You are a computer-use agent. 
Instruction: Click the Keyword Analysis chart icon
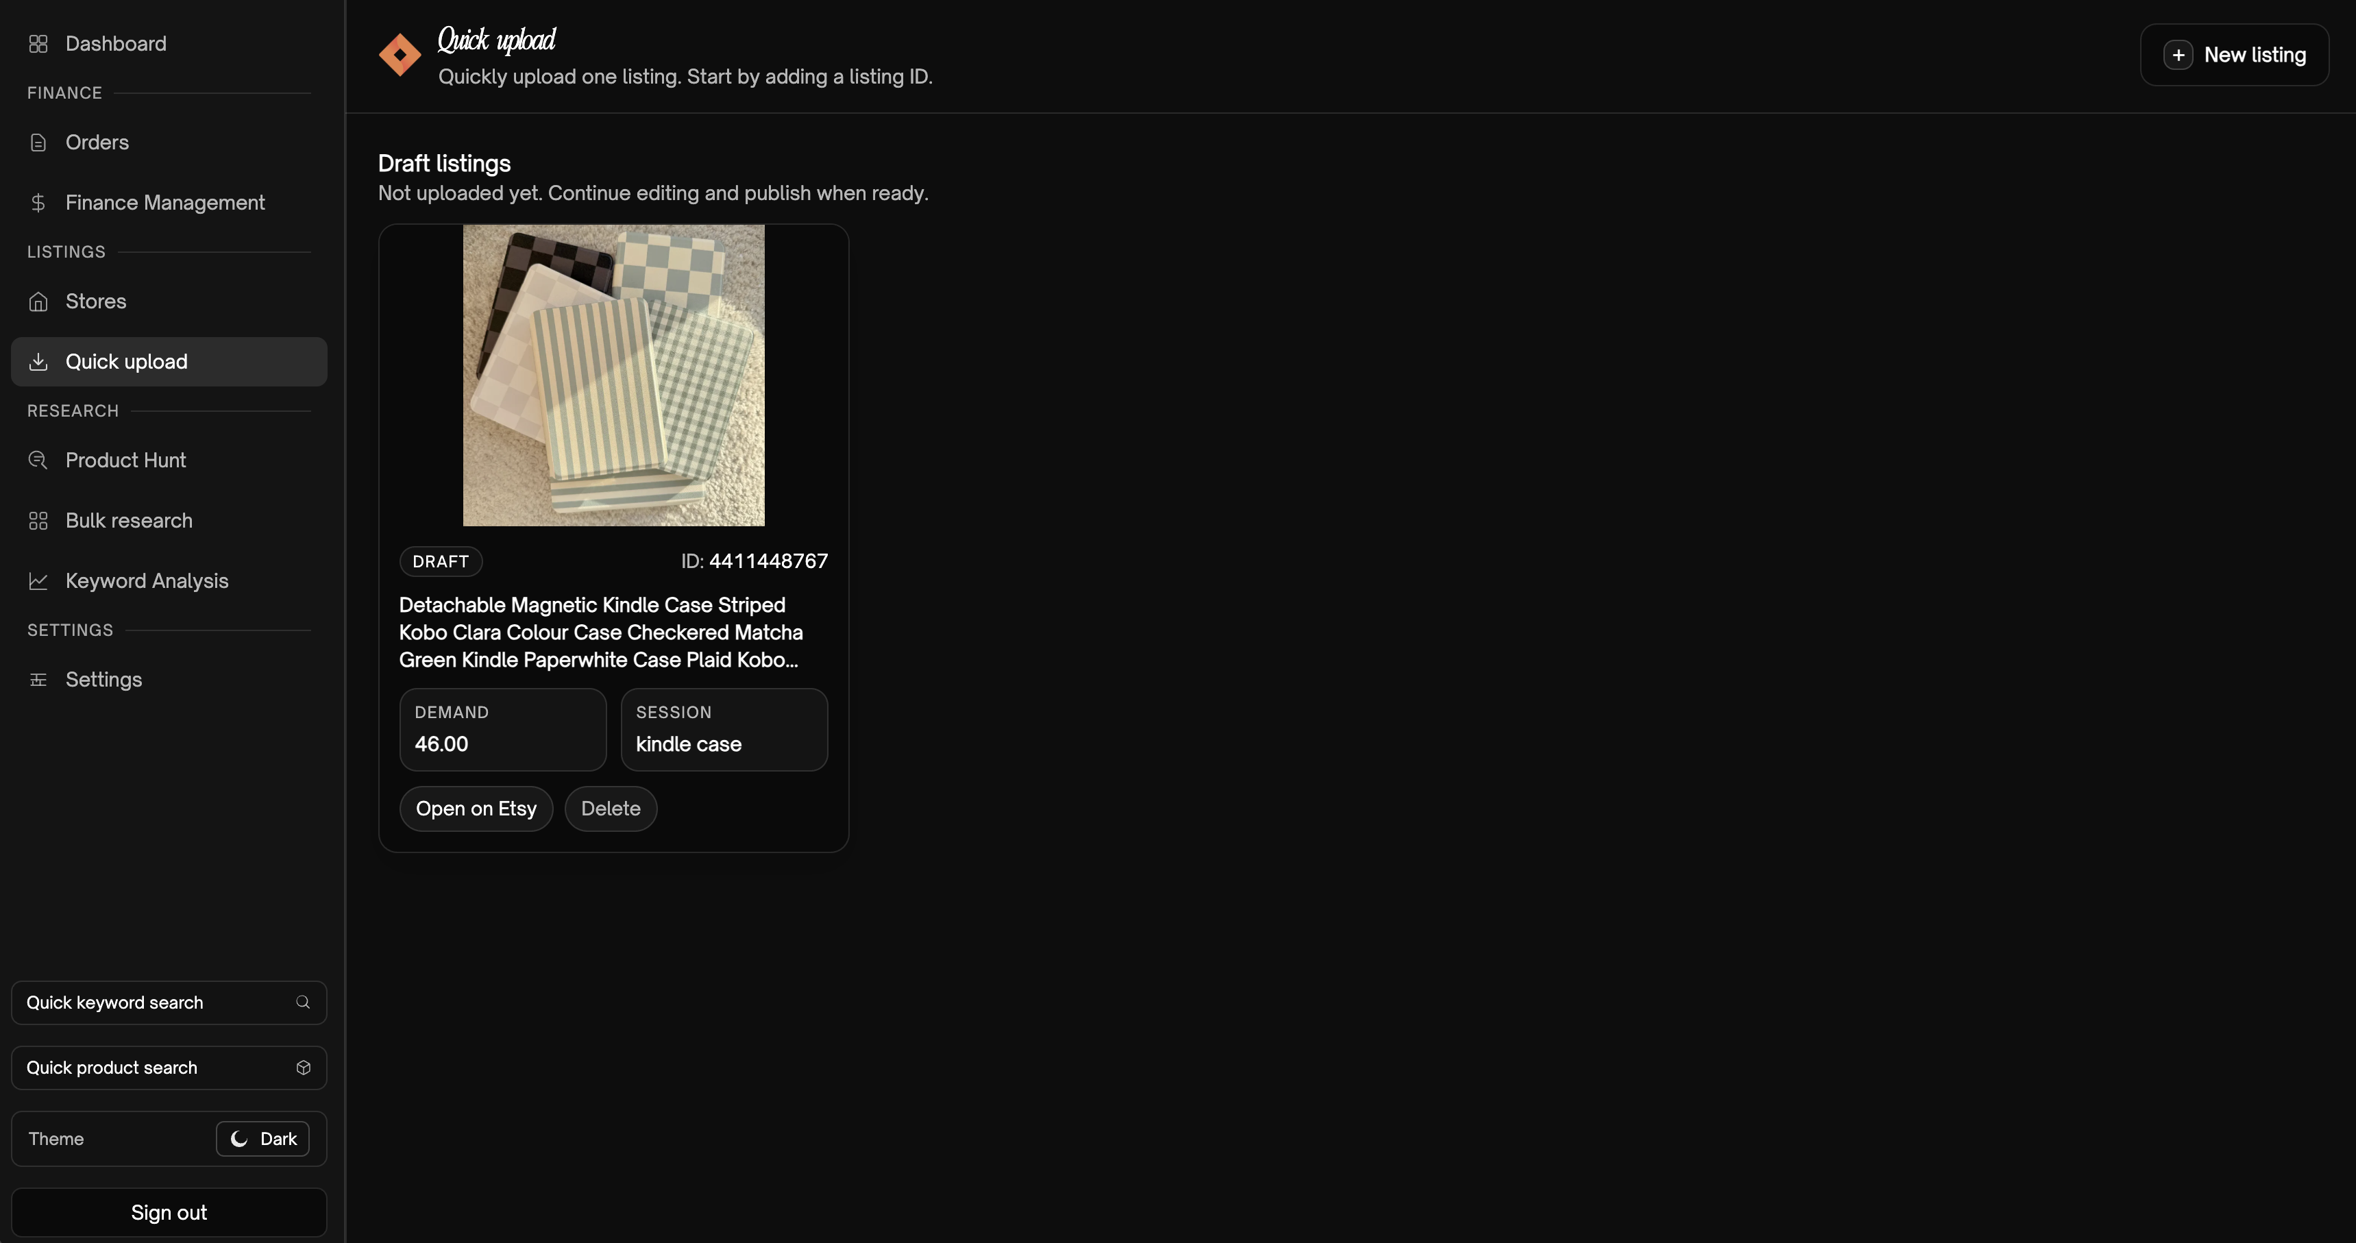(38, 581)
